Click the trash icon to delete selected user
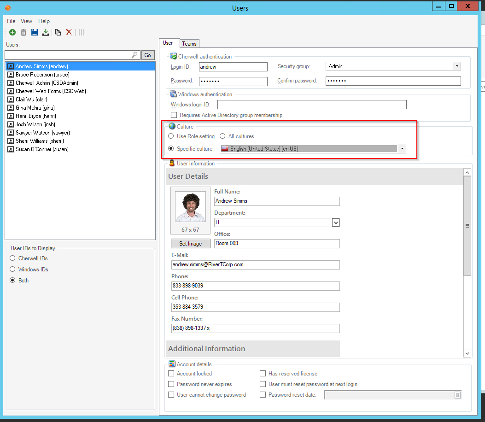 [x=23, y=32]
